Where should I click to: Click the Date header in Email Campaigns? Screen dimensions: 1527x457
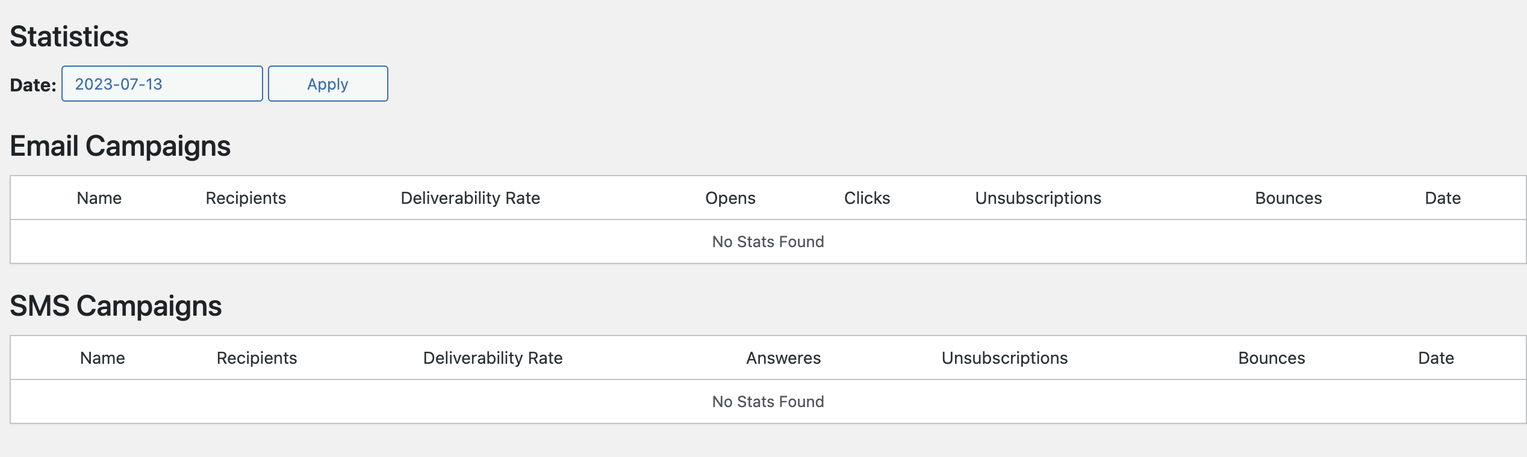(x=1443, y=197)
